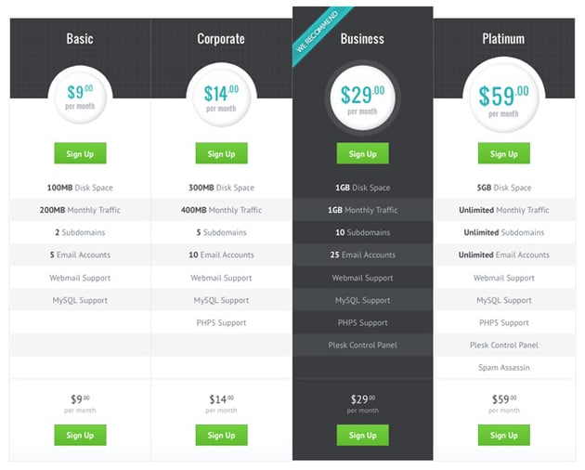
Task: Click the Basic plan heading
Action: [80, 39]
